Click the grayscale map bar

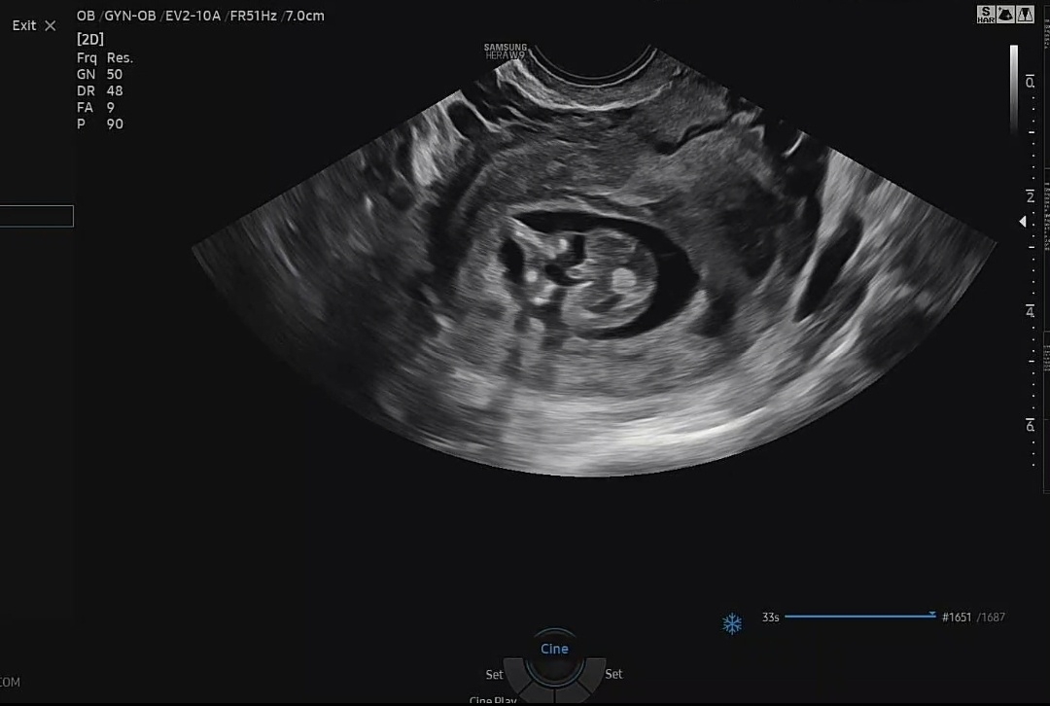[1014, 89]
